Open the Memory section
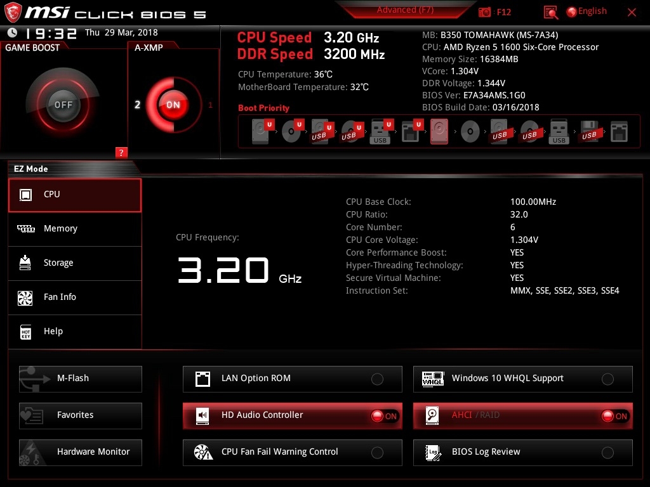 (75, 229)
